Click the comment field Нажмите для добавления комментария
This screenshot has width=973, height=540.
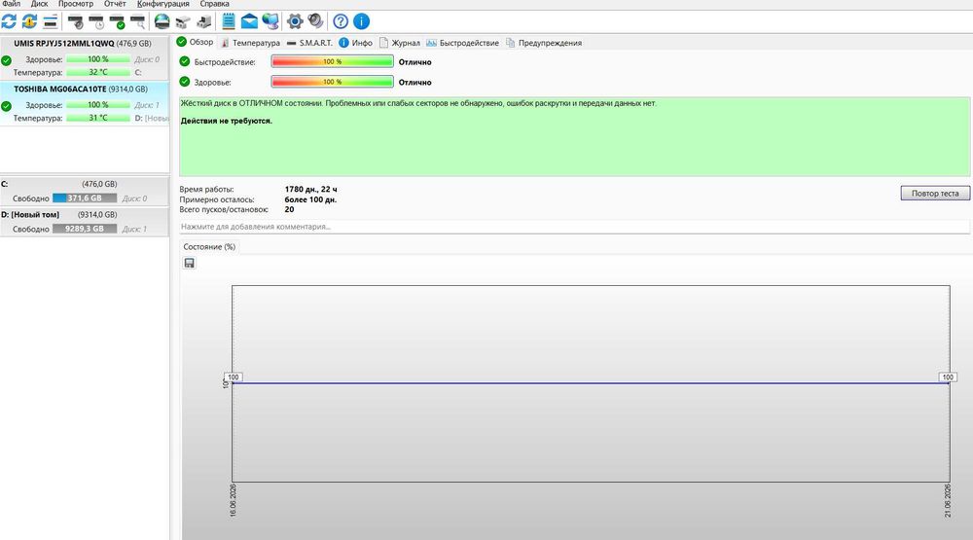(x=574, y=227)
